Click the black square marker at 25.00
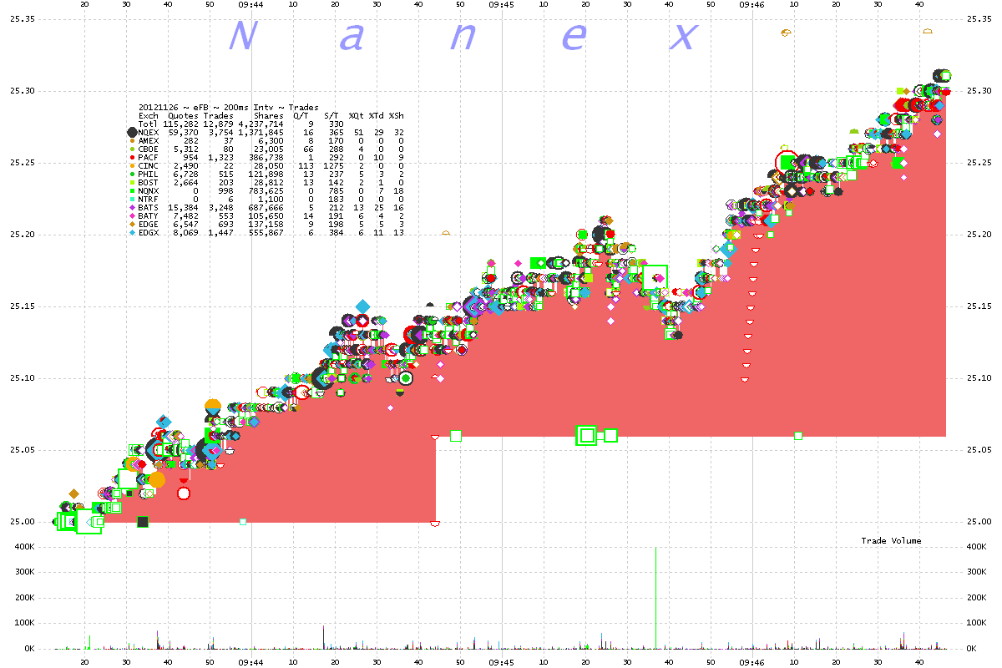 pyautogui.click(x=143, y=522)
